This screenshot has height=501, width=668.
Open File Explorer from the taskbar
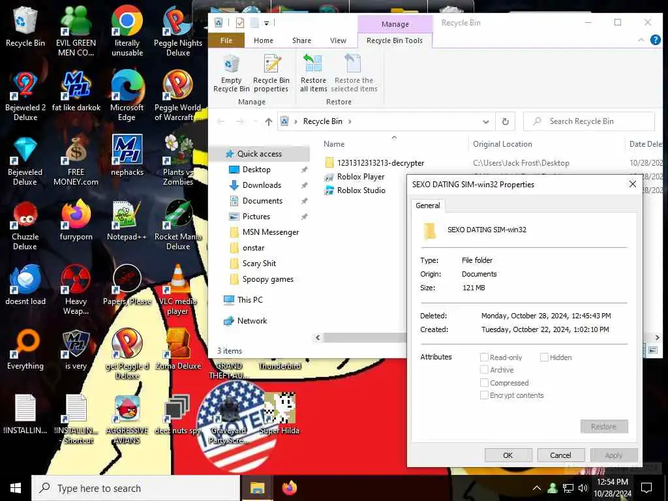257,488
